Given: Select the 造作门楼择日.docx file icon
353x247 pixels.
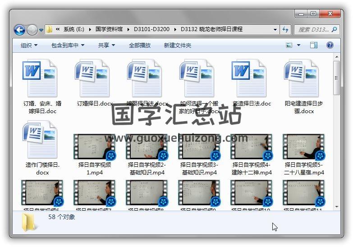Looking at the screenshot, I should 39,140.
